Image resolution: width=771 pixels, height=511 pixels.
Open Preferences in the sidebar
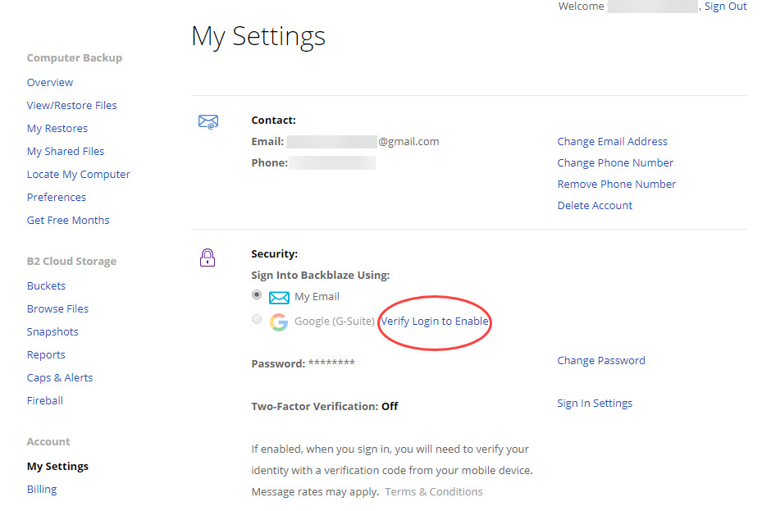point(57,197)
